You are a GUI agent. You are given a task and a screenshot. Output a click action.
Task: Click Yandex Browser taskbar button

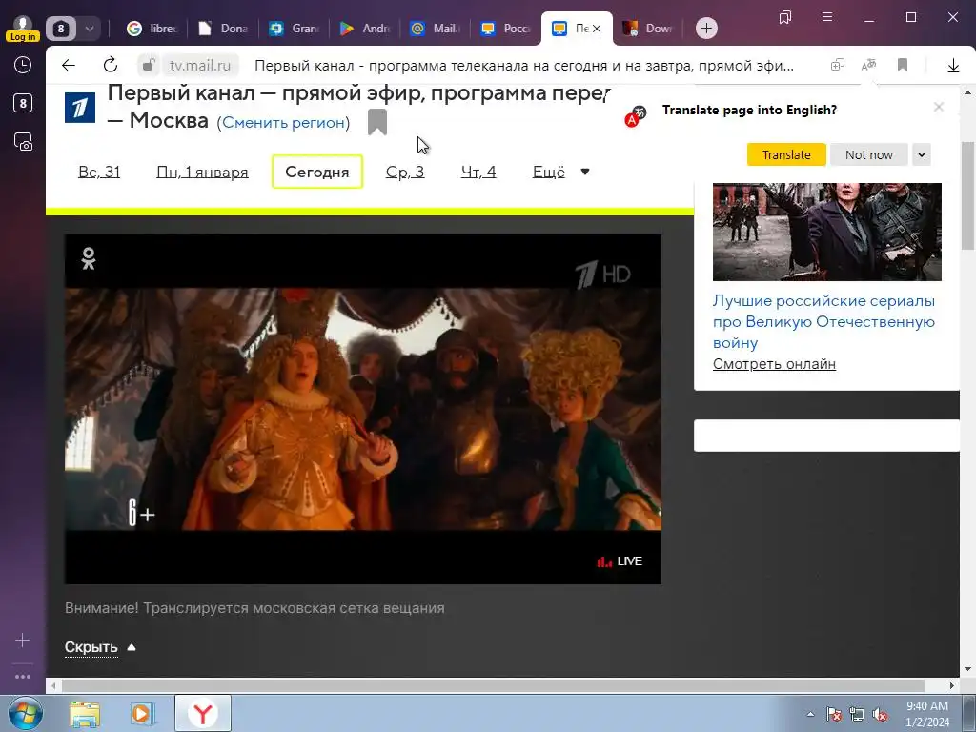(203, 713)
